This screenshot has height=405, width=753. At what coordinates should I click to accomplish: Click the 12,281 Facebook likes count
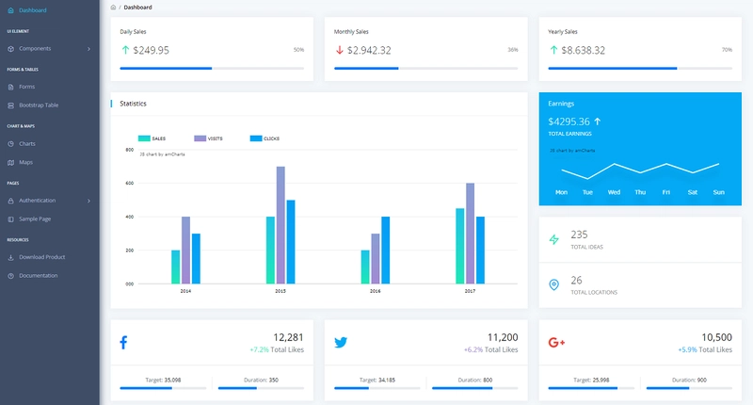click(x=289, y=337)
